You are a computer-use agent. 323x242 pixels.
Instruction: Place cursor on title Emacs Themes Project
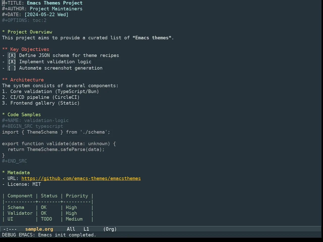55,3
